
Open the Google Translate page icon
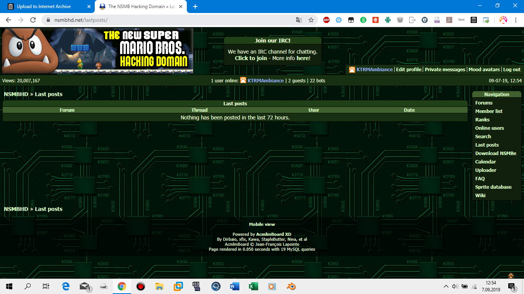pyautogui.click(x=298, y=20)
